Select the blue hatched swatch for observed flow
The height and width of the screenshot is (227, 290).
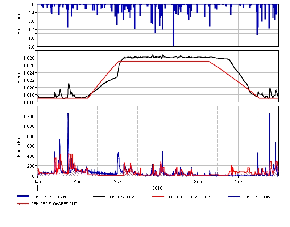click(234, 197)
